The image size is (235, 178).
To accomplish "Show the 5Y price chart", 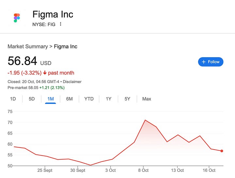I will click(127, 99).
